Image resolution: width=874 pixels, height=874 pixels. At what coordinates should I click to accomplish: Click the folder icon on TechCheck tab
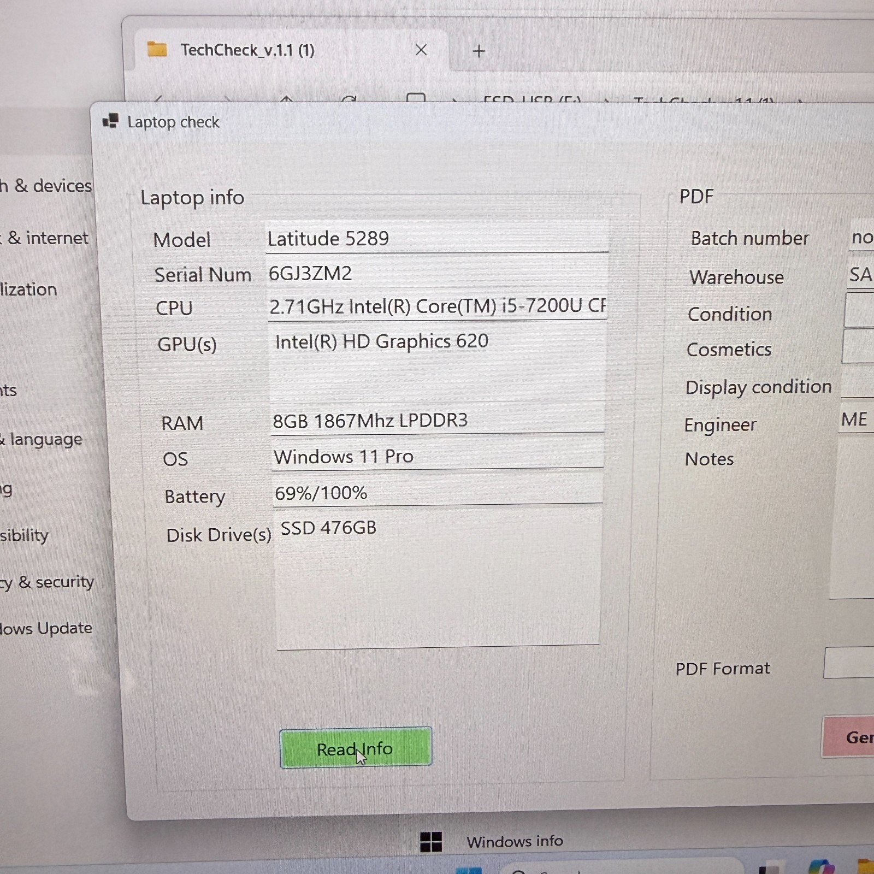click(x=157, y=49)
